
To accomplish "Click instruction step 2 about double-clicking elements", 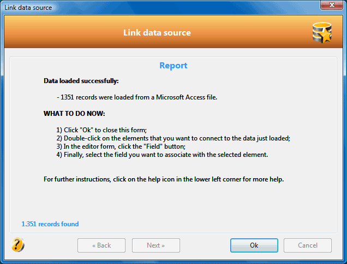I will 173,138.
